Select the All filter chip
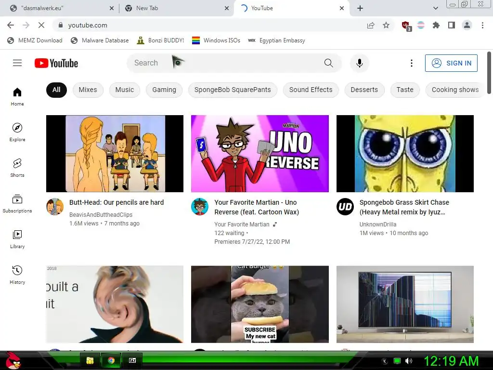 [56, 90]
